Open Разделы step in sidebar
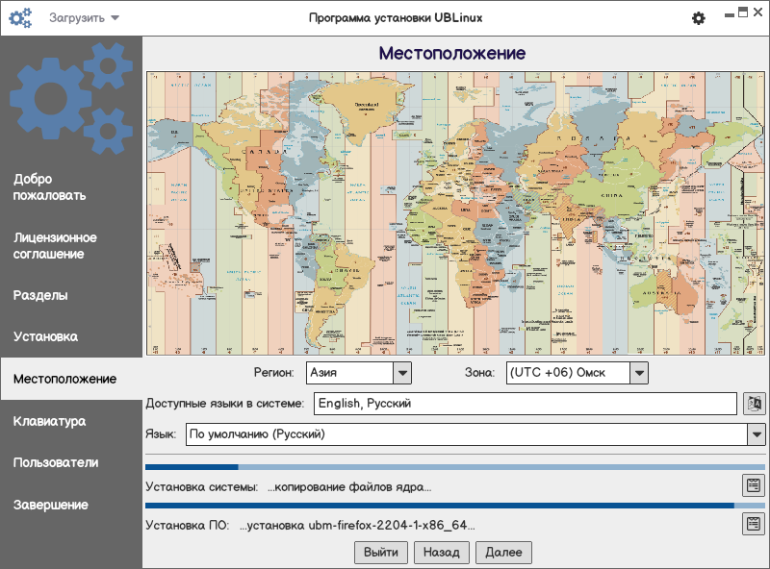The image size is (770, 569). coord(40,295)
